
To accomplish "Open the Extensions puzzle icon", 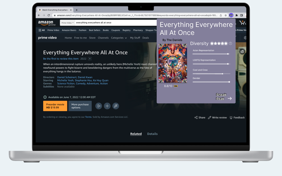I will pos(237,16).
